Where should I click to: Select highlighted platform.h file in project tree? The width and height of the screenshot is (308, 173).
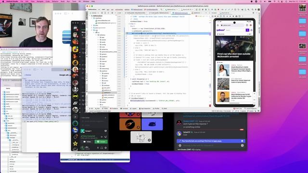107,93
